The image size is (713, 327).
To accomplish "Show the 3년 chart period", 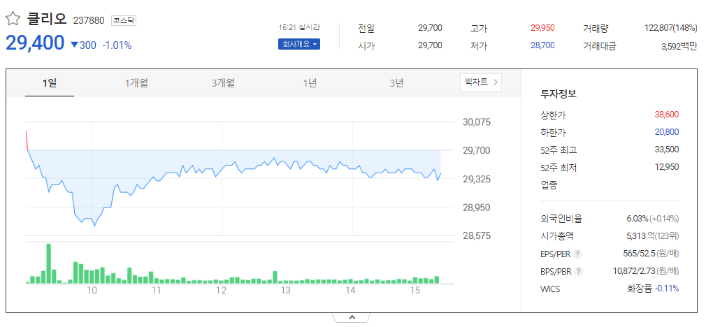I will pyautogui.click(x=396, y=83).
